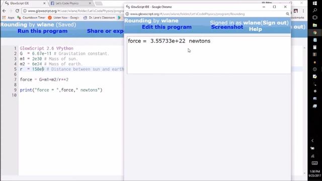Viewport: 322px width, 181px height.
Task: Click editor scrollbar down arrow
Action: (x=304, y=173)
